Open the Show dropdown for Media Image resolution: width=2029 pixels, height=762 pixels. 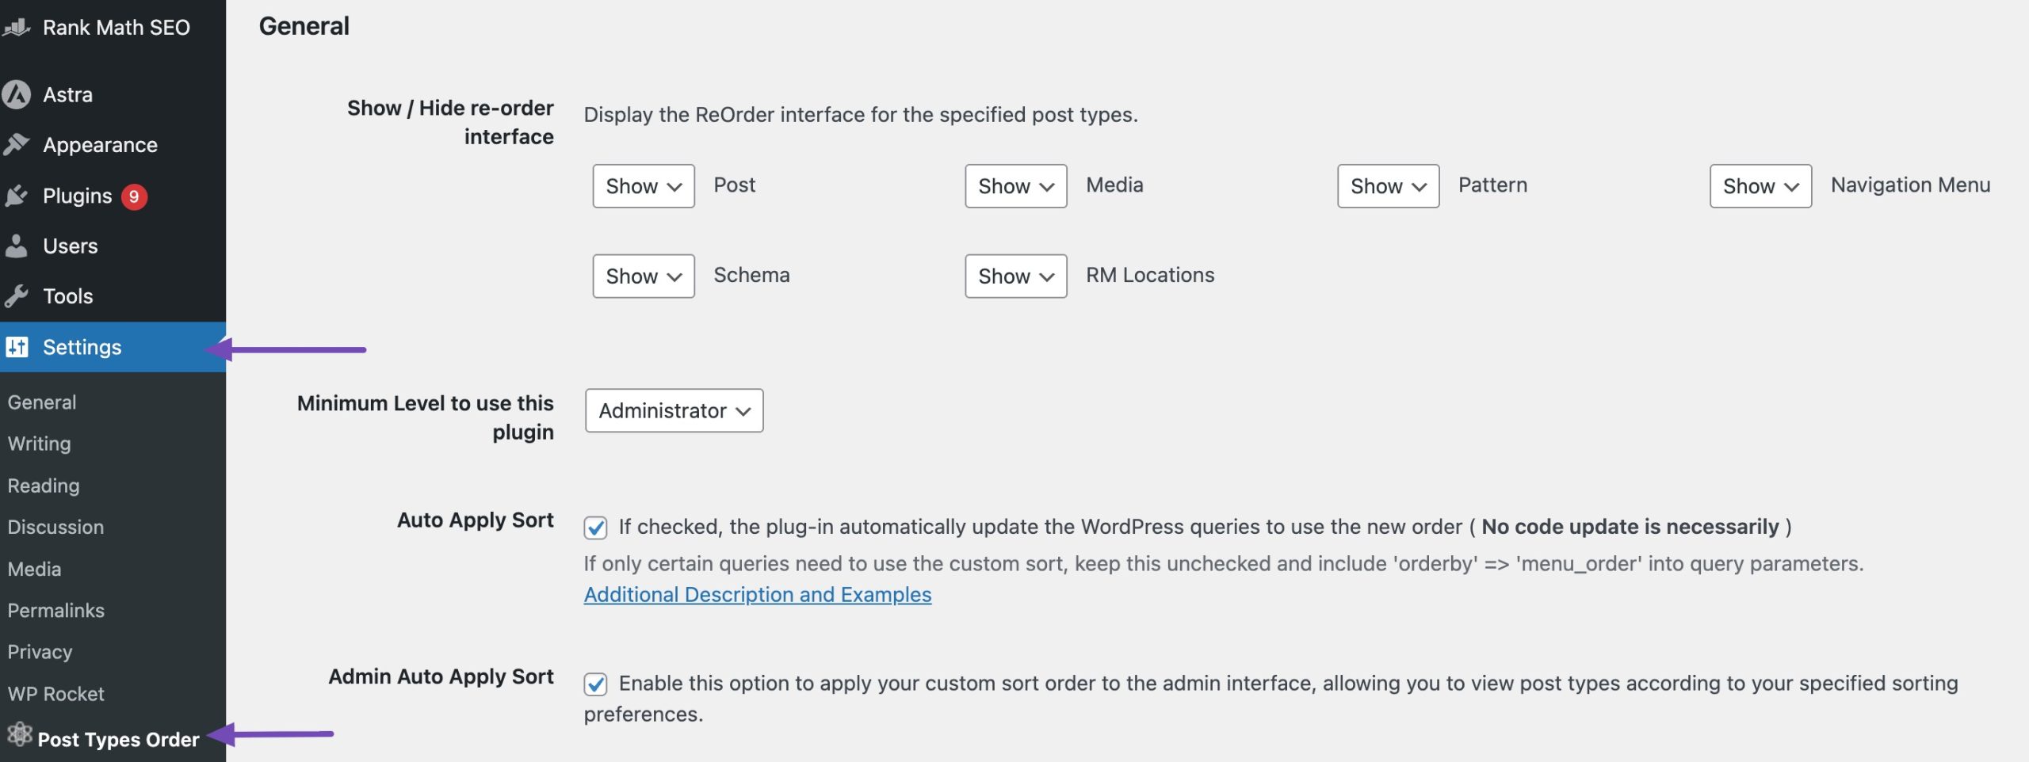tap(1016, 186)
